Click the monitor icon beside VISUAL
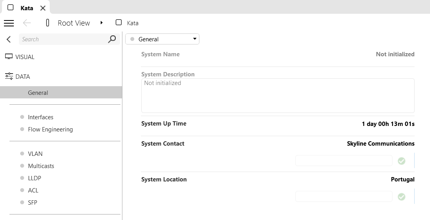The height and width of the screenshot is (220, 430). pos(9,57)
